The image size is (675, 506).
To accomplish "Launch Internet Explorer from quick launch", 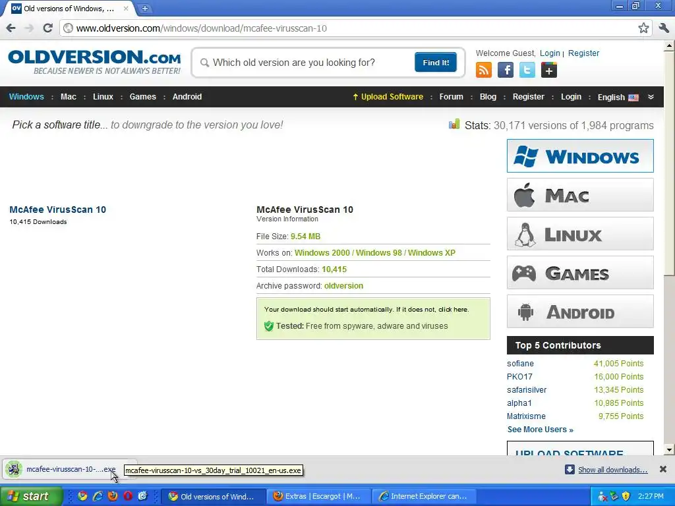I will (x=98, y=495).
